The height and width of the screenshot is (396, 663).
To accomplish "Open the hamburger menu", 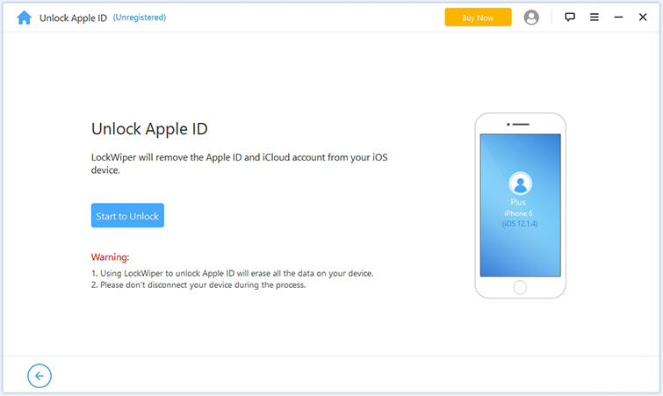I will coord(595,17).
